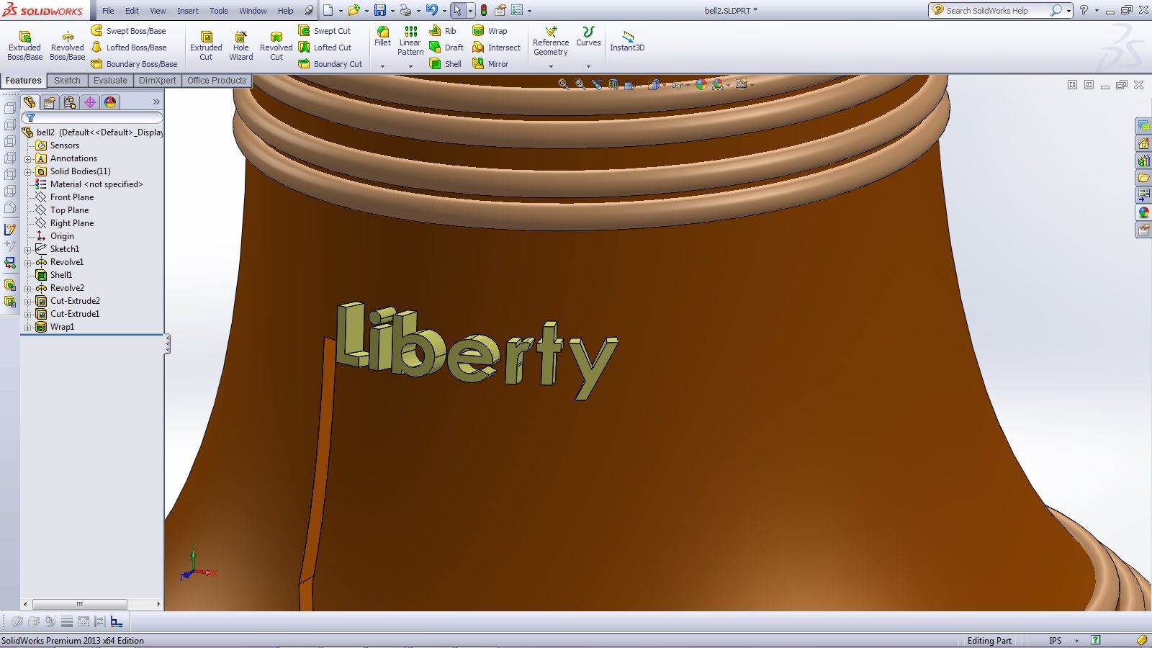Select the Intersect tool
The image size is (1152, 648).
496,48
